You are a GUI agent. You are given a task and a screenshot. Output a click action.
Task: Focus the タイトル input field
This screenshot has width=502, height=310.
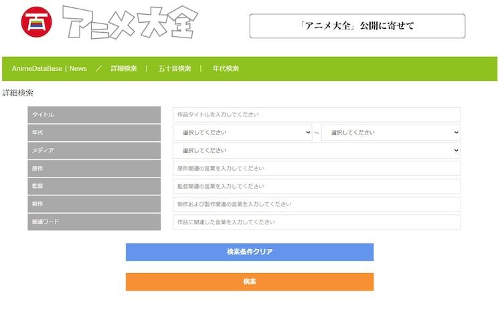[316, 114]
